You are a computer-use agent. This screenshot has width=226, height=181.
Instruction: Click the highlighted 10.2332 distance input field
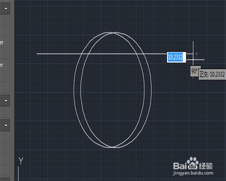176,57
